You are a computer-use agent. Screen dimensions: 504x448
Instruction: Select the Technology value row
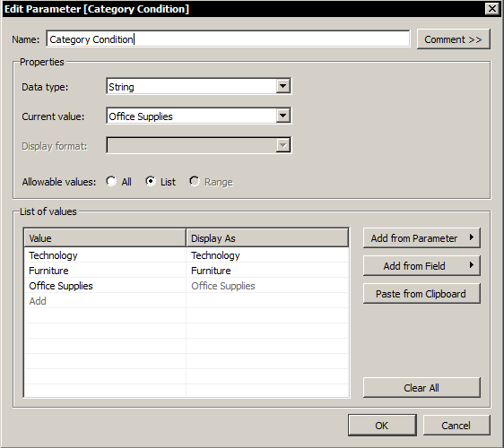187,255
